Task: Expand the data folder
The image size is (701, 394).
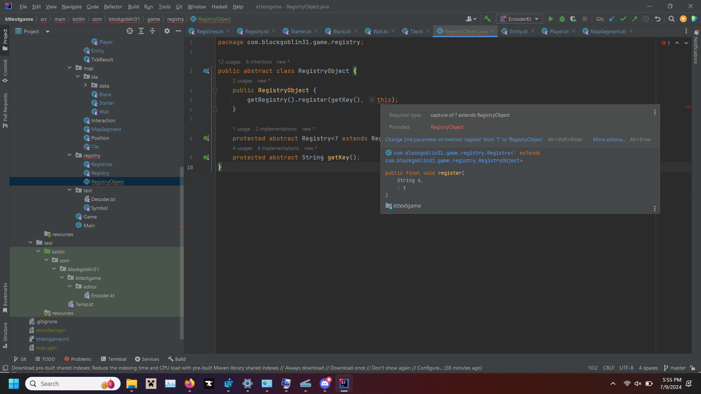Action: click(x=85, y=85)
